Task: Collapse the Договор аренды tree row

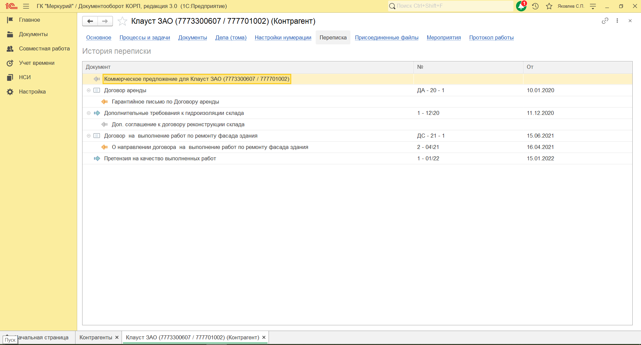Action: [89, 91]
